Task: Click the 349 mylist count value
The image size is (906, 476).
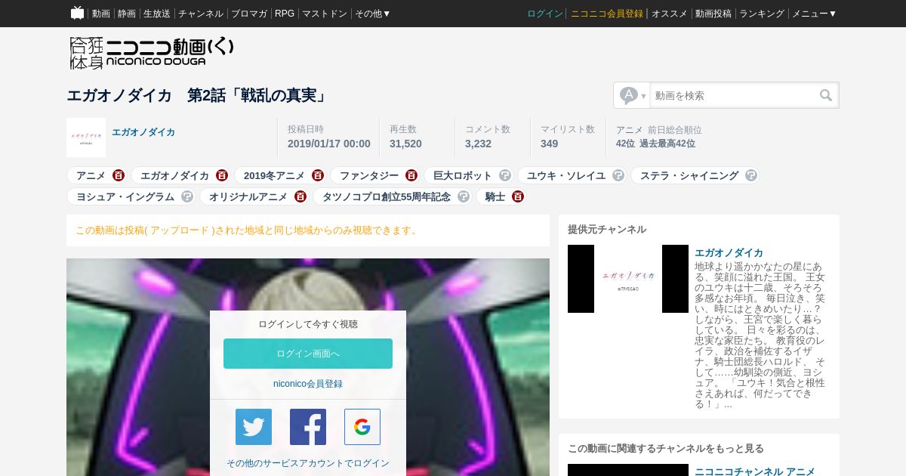Action: [x=549, y=144]
